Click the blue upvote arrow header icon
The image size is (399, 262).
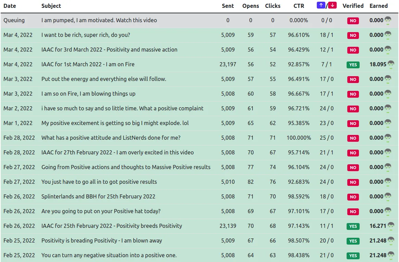tap(321, 5)
